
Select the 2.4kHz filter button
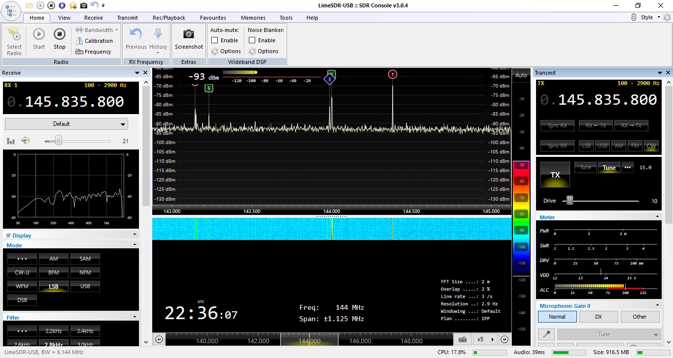point(85,331)
